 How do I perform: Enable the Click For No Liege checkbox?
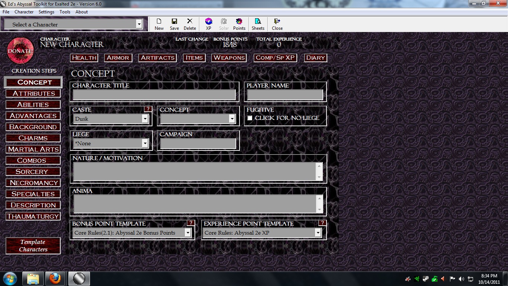point(250,118)
